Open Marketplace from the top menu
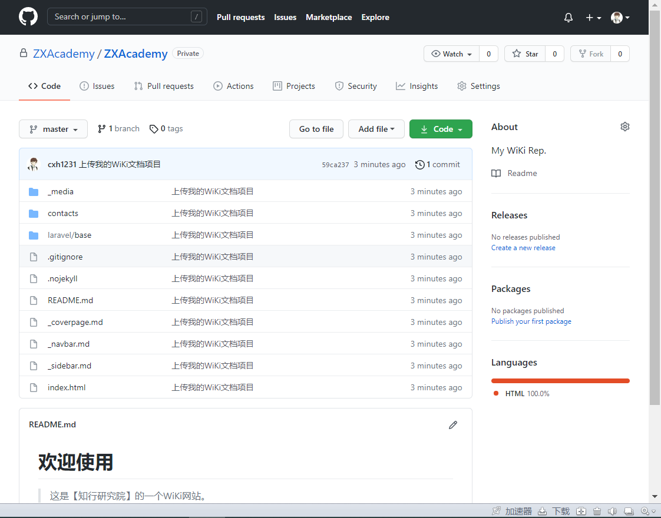Screen dimensions: 661x518 tap(329, 17)
